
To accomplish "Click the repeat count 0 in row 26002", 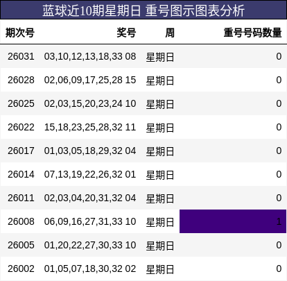I will click(279, 269).
